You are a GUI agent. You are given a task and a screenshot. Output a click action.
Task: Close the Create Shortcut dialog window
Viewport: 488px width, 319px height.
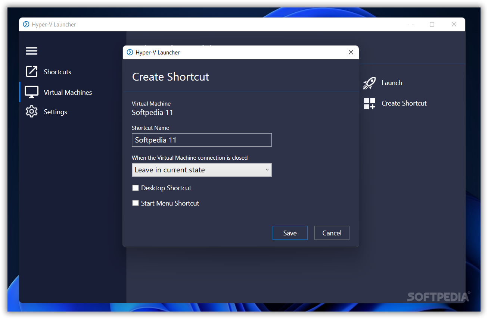coord(351,52)
